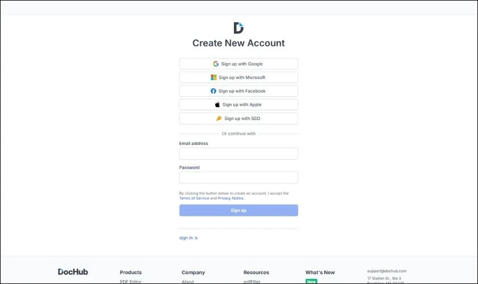
Task: Click the support@dochub.com email link
Action: (x=386, y=271)
